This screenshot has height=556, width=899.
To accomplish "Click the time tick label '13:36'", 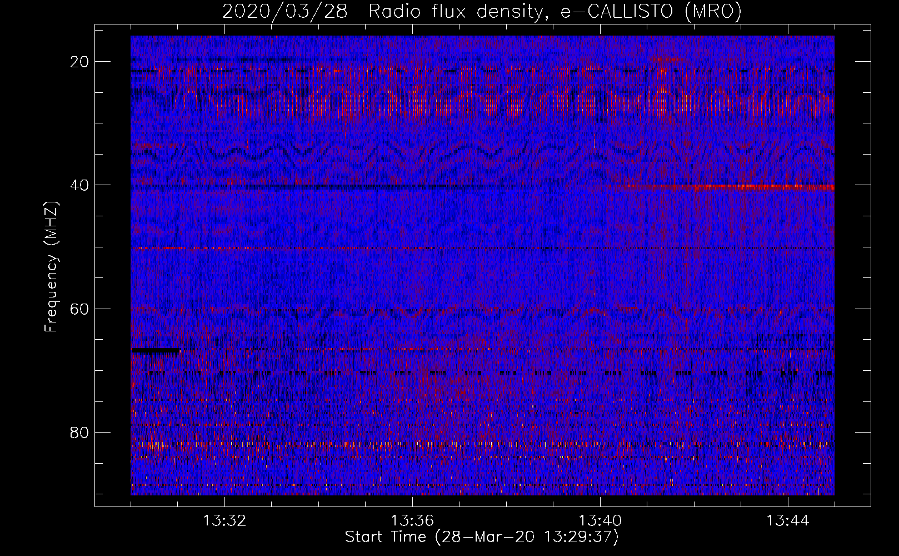I will pyautogui.click(x=412, y=521).
